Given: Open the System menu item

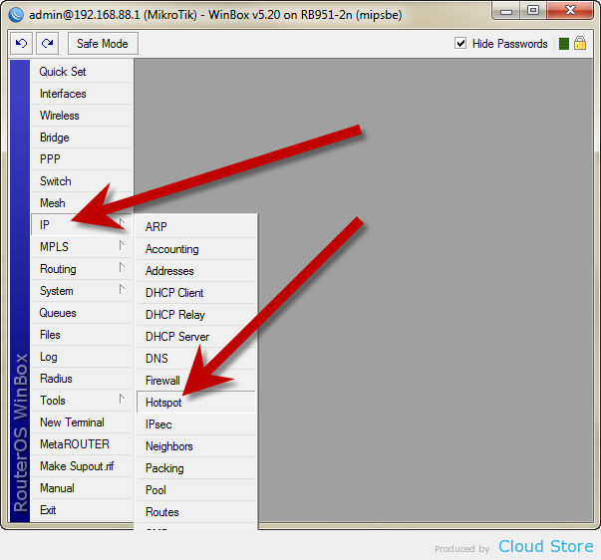Looking at the screenshot, I should [x=82, y=291].
